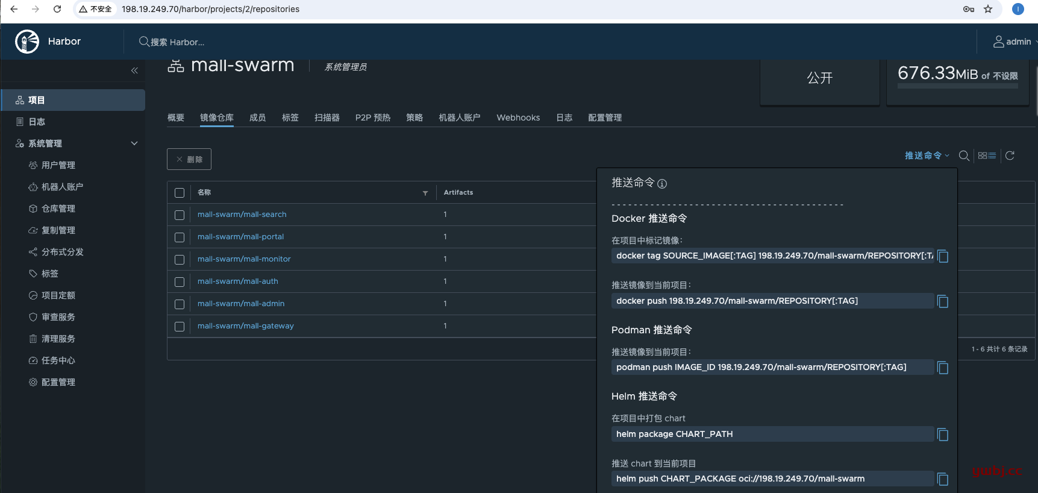Open 复制管理 in the sidebar
Viewport: 1038px width, 493px height.
58,230
